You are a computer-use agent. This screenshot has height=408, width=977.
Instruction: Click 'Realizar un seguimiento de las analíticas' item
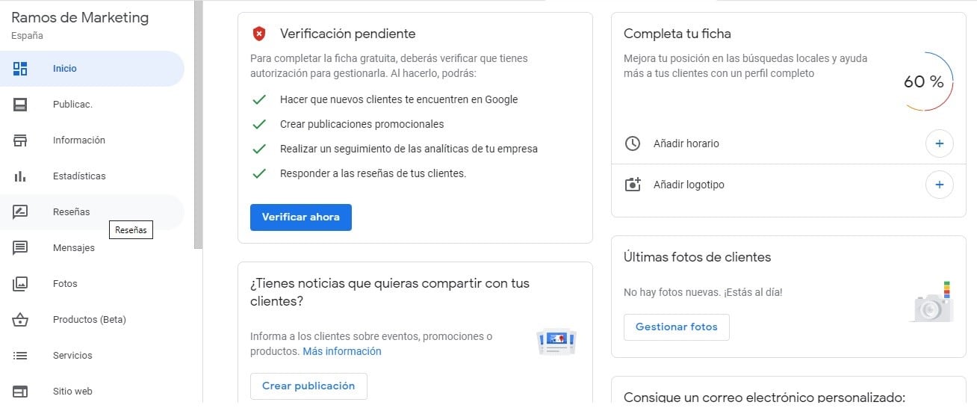(409, 149)
